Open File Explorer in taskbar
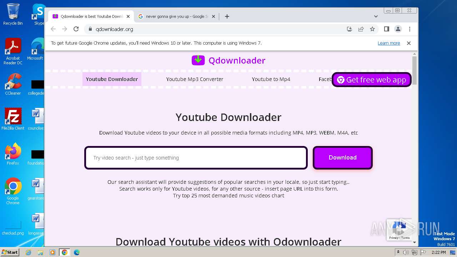The width and height of the screenshot is (457, 257). pos(40,252)
